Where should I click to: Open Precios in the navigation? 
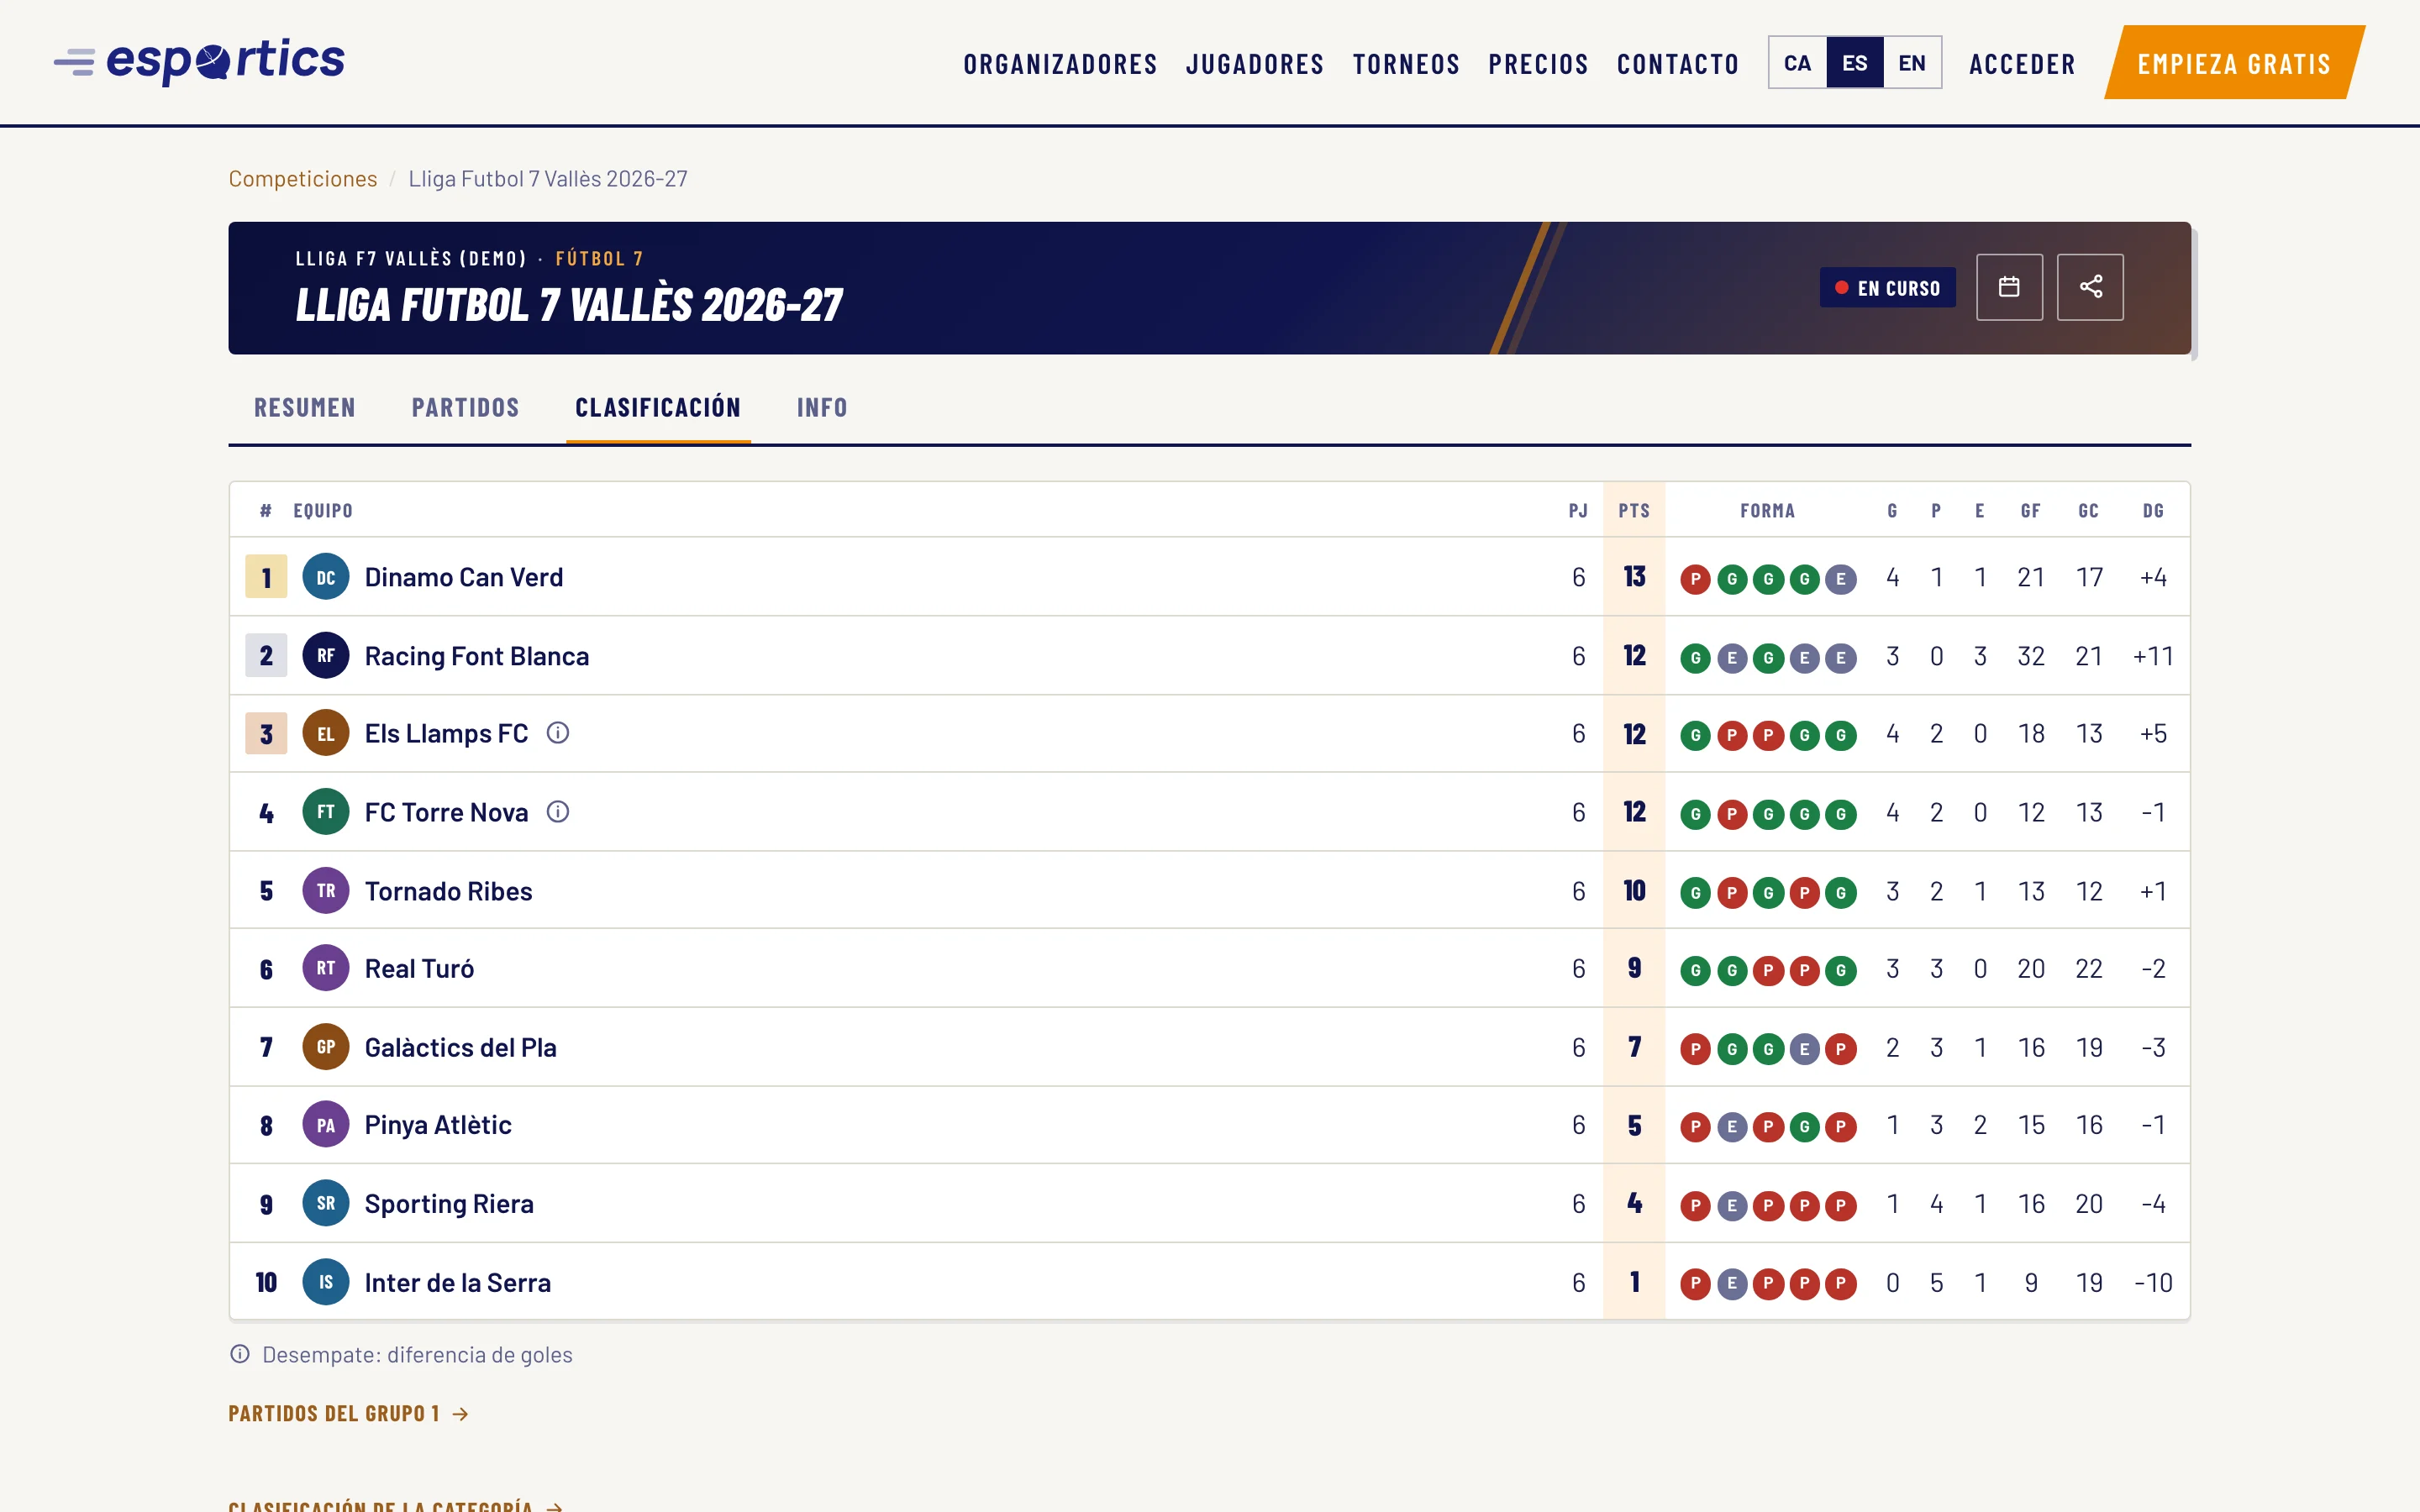pos(1538,64)
